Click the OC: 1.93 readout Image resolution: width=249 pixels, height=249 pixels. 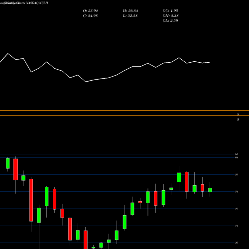pyautogui.click(x=170, y=11)
